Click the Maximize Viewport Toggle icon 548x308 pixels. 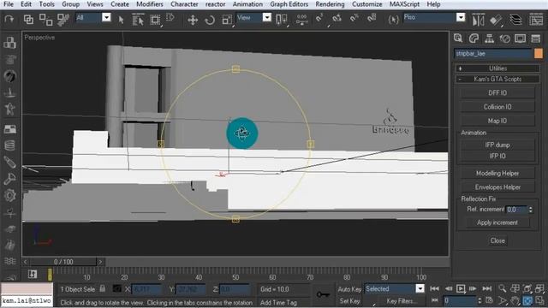click(540, 300)
